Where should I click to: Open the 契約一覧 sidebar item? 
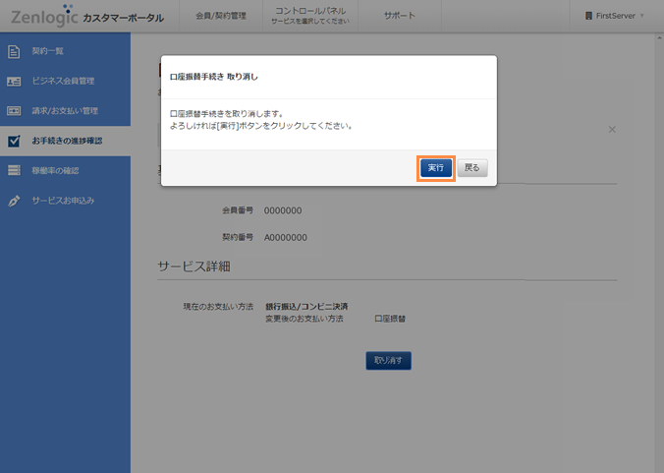(65, 51)
